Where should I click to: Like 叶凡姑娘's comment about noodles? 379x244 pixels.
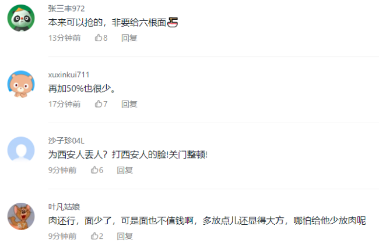97,236
